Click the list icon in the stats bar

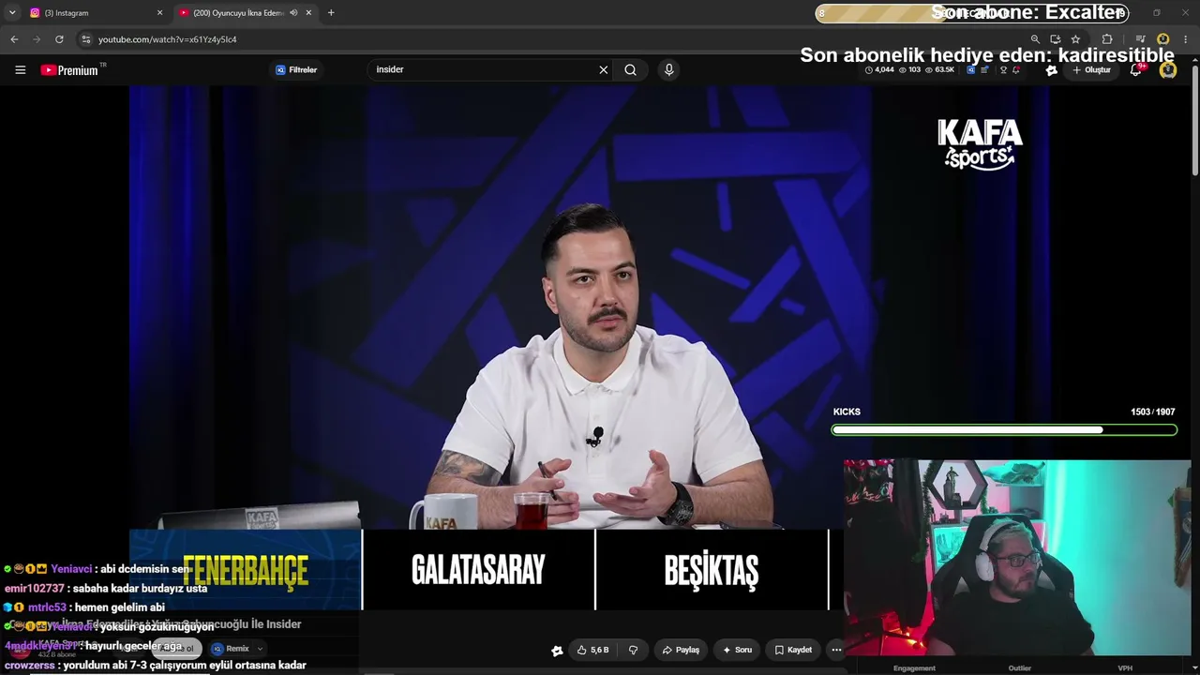tap(983, 70)
